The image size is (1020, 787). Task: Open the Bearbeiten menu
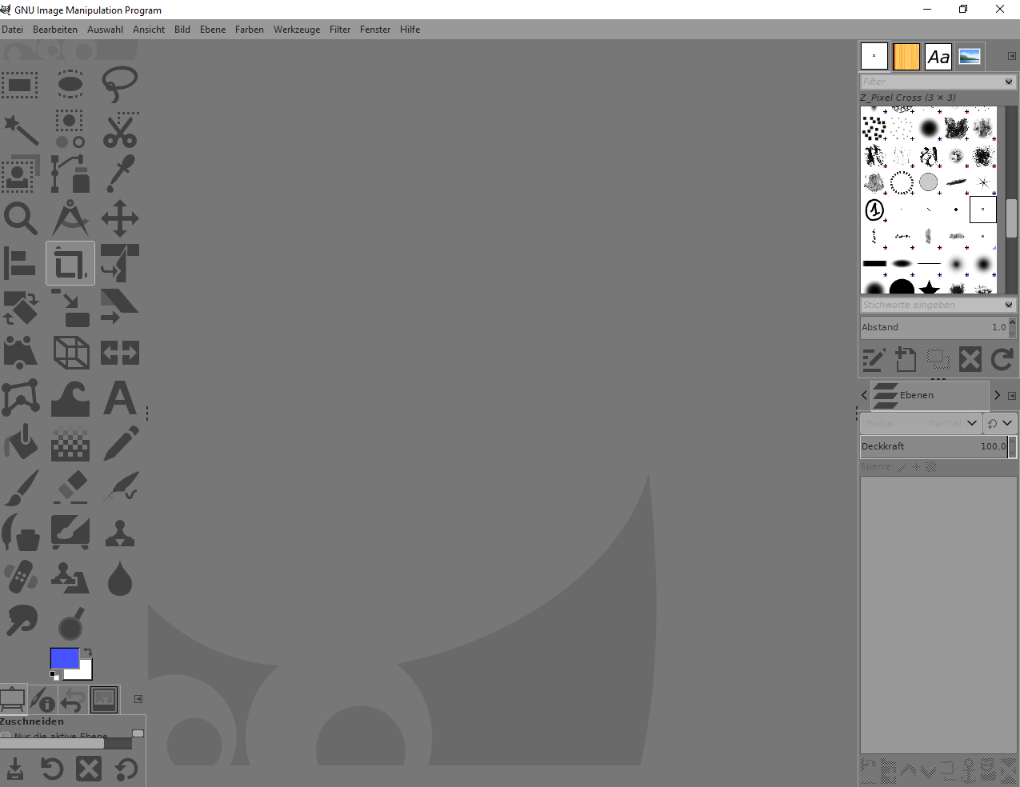55,30
